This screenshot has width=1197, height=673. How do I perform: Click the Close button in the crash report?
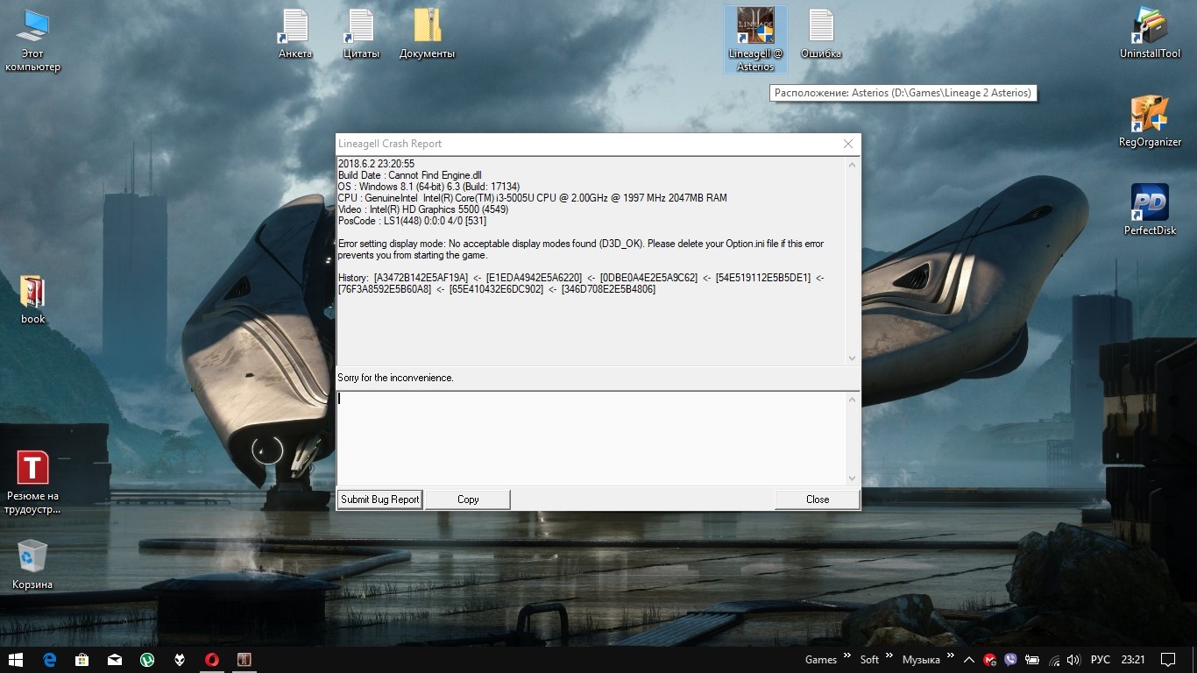[817, 499]
